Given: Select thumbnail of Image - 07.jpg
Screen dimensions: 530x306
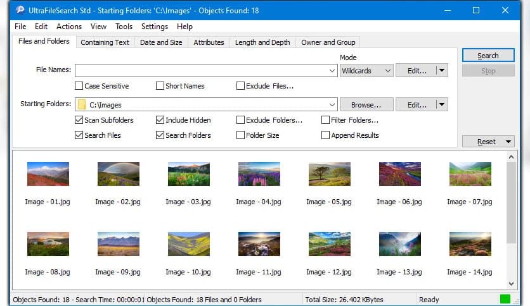Looking at the screenshot, I should tap(470, 174).
